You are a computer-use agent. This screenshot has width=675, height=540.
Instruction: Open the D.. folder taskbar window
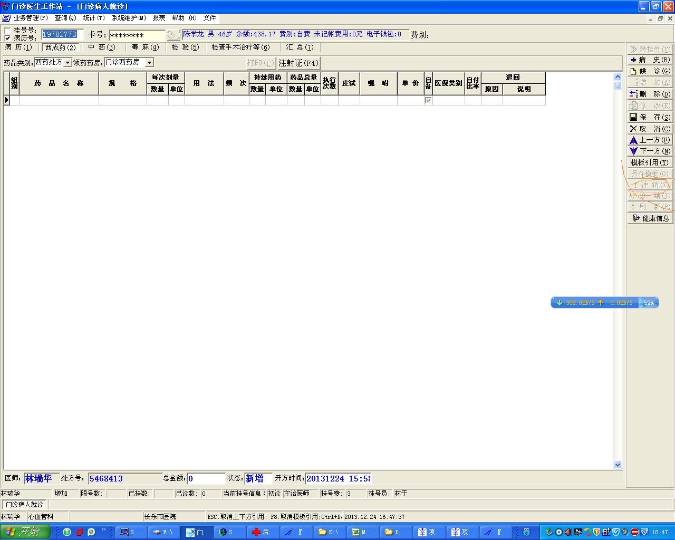pos(396,532)
